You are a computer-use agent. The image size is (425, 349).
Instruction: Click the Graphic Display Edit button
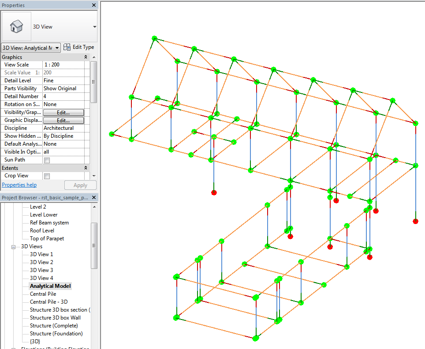(x=63, y=121)
